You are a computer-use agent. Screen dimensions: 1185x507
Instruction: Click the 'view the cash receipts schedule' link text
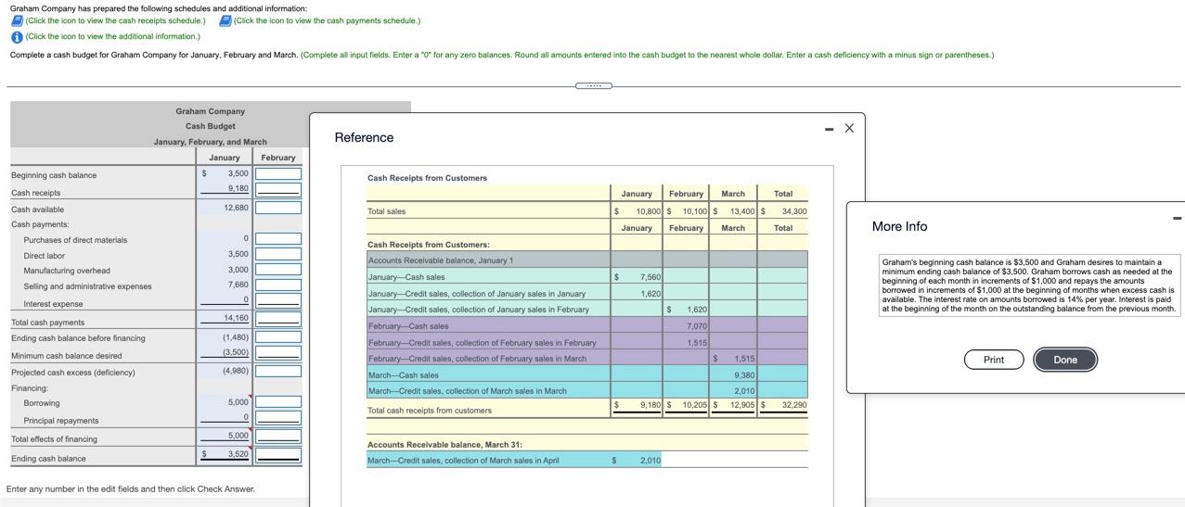pos(115,20)
